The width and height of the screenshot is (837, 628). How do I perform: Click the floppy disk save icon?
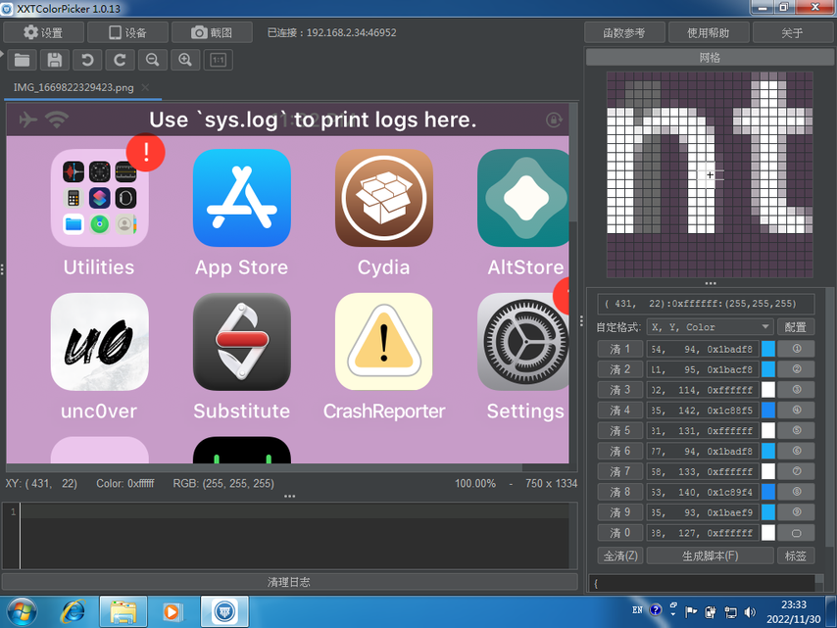(55, 60)
